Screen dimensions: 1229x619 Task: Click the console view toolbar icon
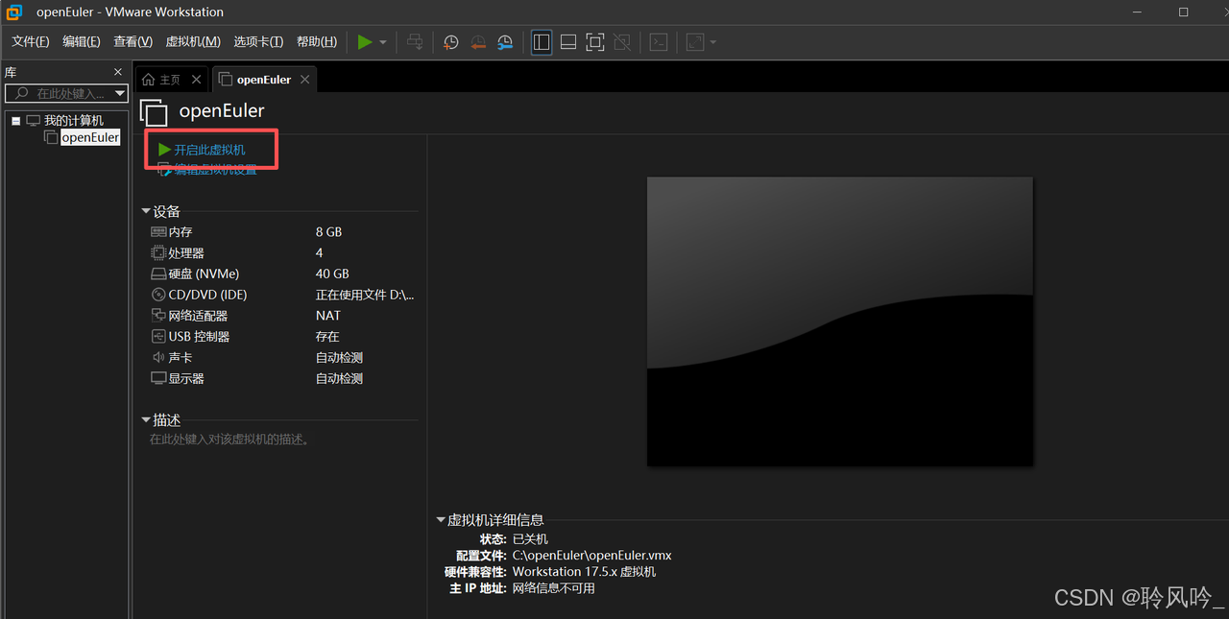tap(659, 42)
